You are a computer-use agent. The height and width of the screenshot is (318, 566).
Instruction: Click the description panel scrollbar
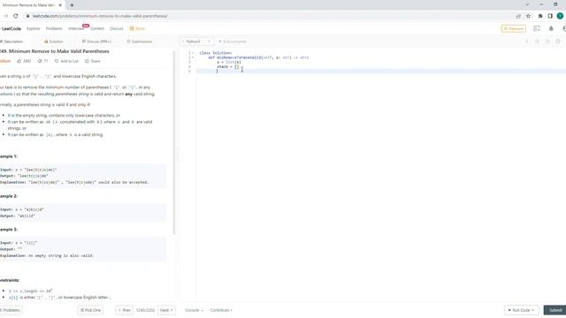click(174, 142)
